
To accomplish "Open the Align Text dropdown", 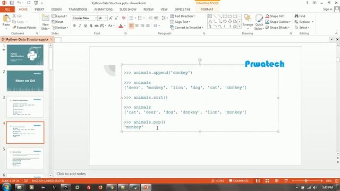I will tap(180, 22).
